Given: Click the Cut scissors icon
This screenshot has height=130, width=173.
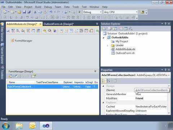Looking at the screenshot, I should point(35,12).
